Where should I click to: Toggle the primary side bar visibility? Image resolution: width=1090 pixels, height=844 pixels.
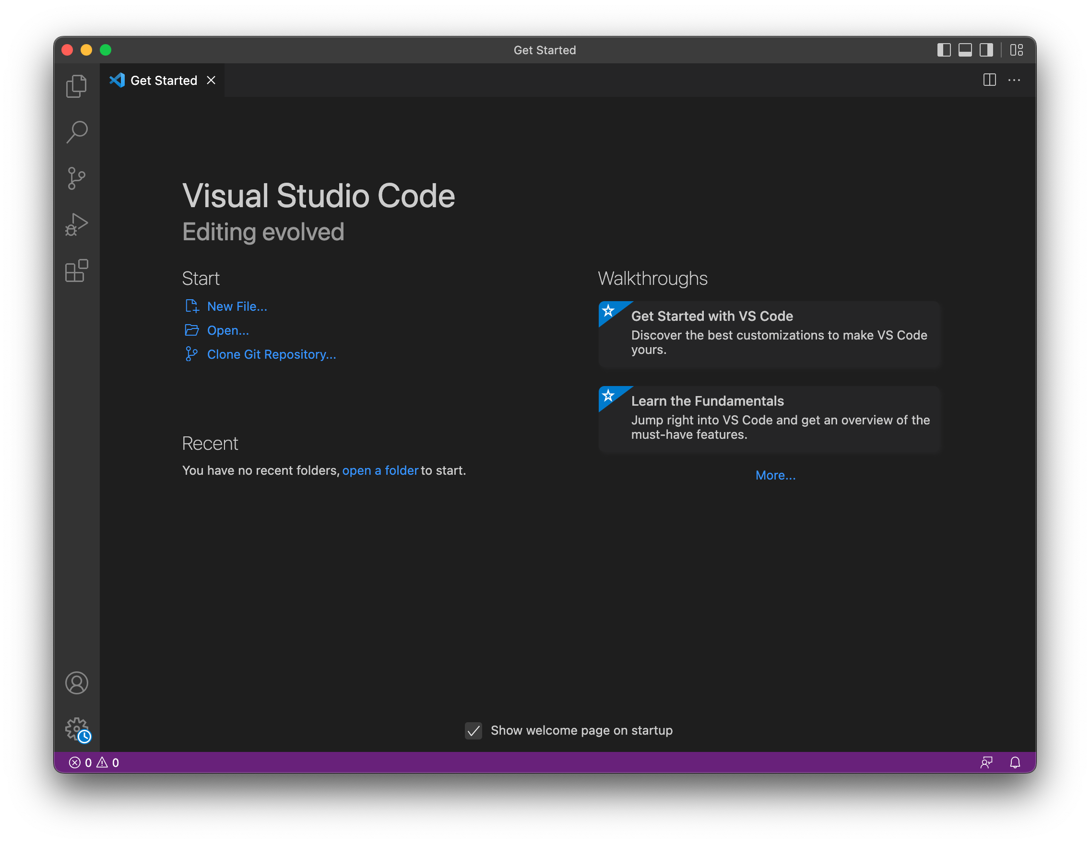point(944,50)
